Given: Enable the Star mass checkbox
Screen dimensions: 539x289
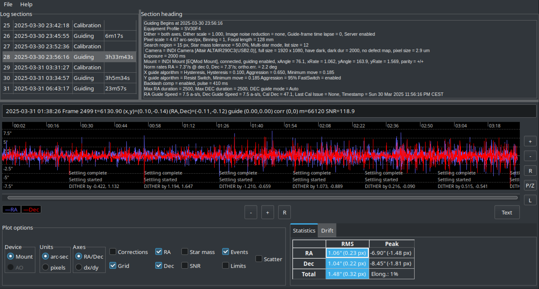Looking at the screenshot, I should point(185,252).
